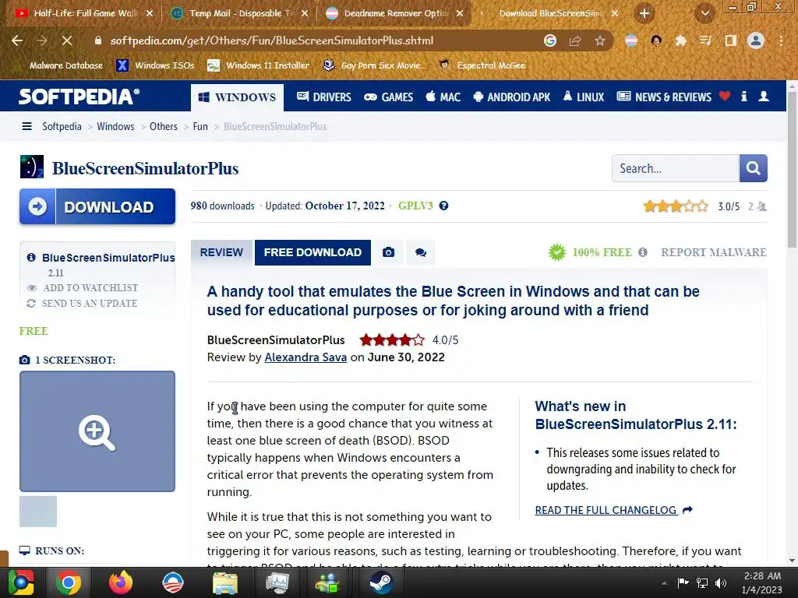Open the comments speech bubble tab

[x=420, y=252]
